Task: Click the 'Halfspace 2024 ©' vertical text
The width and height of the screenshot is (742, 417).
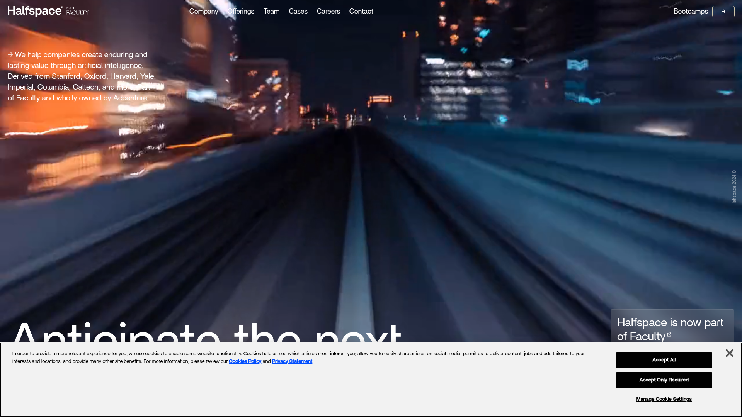Action: pos(734,188)
